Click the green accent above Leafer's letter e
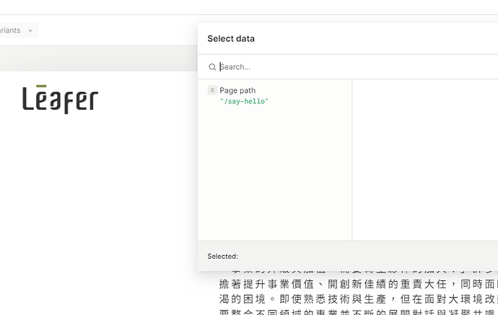This screenshot has height=315, width=498. (41, 87)
